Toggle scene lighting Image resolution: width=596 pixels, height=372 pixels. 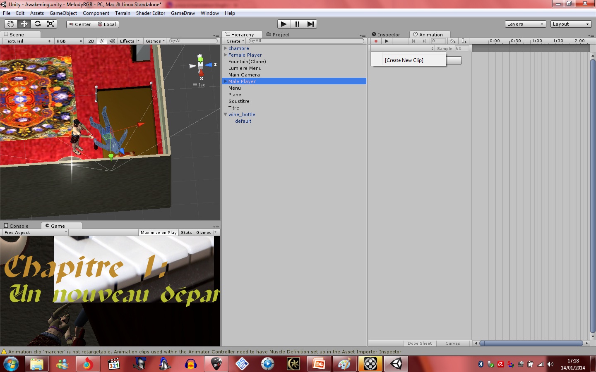click(x=102, y=41)
